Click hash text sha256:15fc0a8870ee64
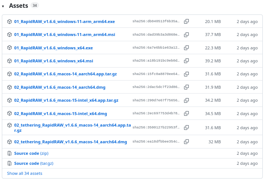This screenshot has width=265, height=183. (156, 74)
